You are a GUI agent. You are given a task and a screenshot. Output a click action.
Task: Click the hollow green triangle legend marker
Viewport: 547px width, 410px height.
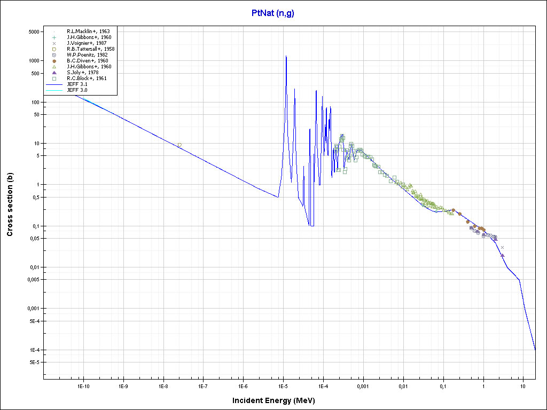54,67
